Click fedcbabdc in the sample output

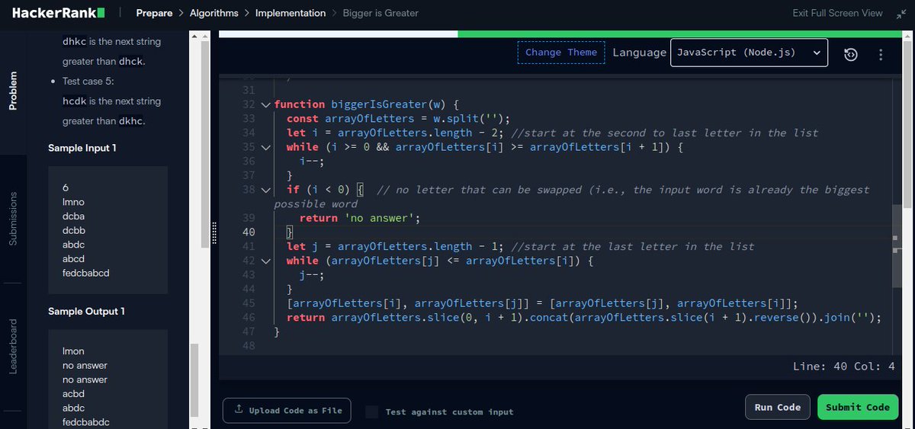(x=86, y=423)
